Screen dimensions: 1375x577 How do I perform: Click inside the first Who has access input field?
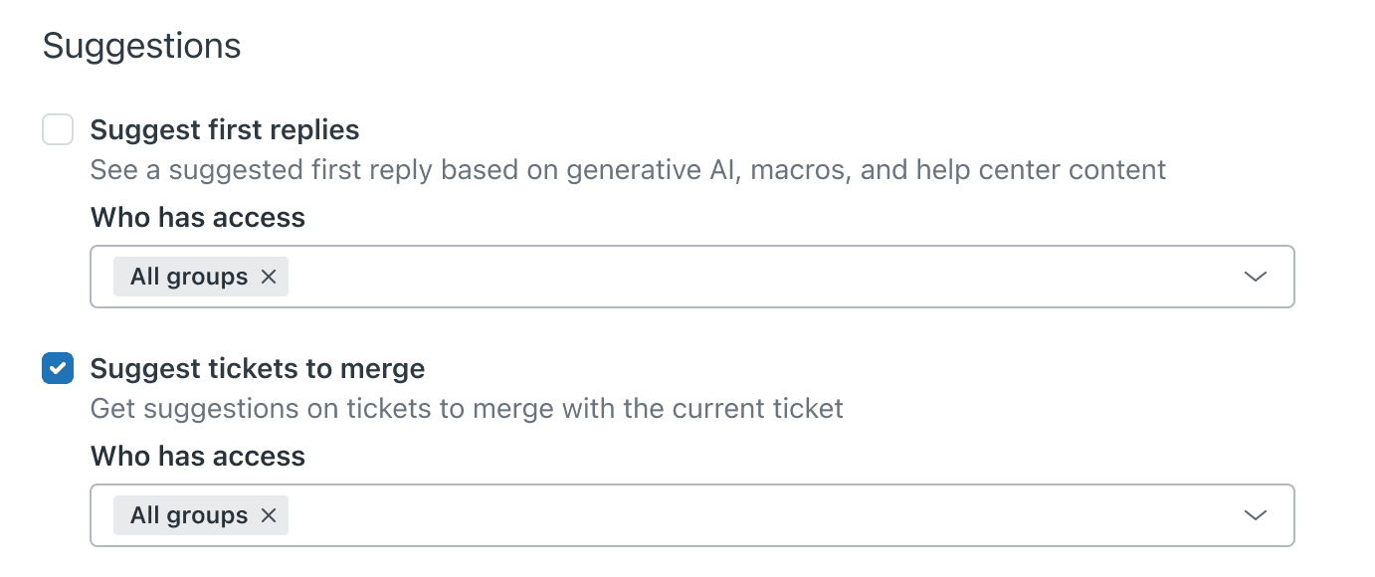[696, 277]
